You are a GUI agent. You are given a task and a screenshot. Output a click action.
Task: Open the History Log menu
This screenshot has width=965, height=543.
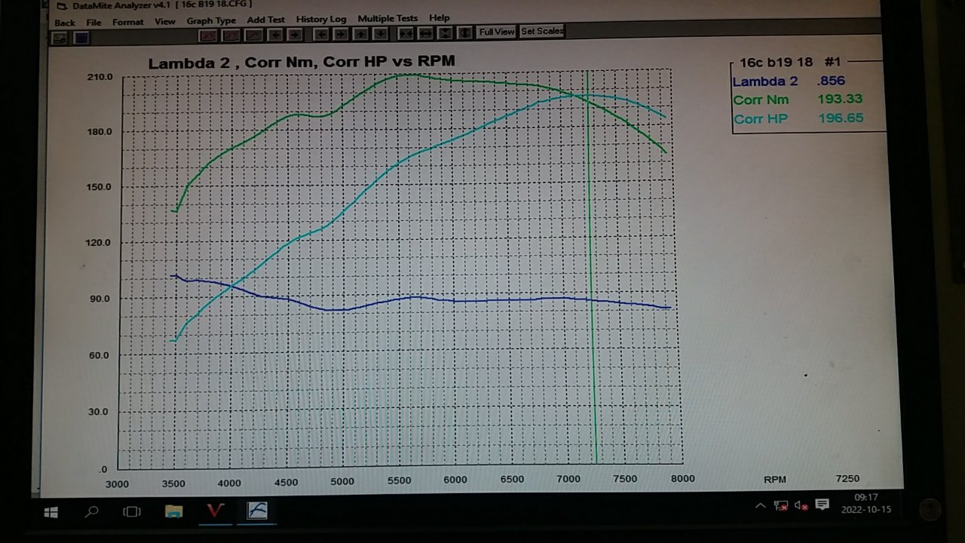tap(321, 19)
